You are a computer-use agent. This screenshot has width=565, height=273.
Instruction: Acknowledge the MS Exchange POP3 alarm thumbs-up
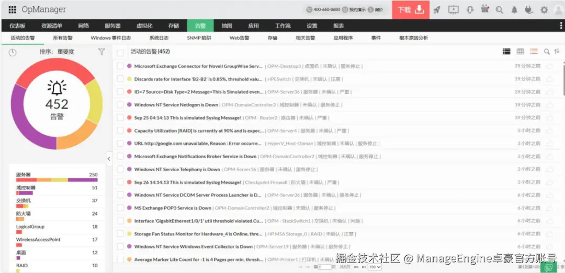(549, 208)
